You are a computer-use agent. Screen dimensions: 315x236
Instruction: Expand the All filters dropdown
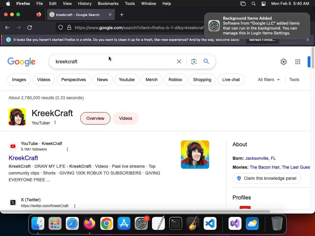coord(269,80)
